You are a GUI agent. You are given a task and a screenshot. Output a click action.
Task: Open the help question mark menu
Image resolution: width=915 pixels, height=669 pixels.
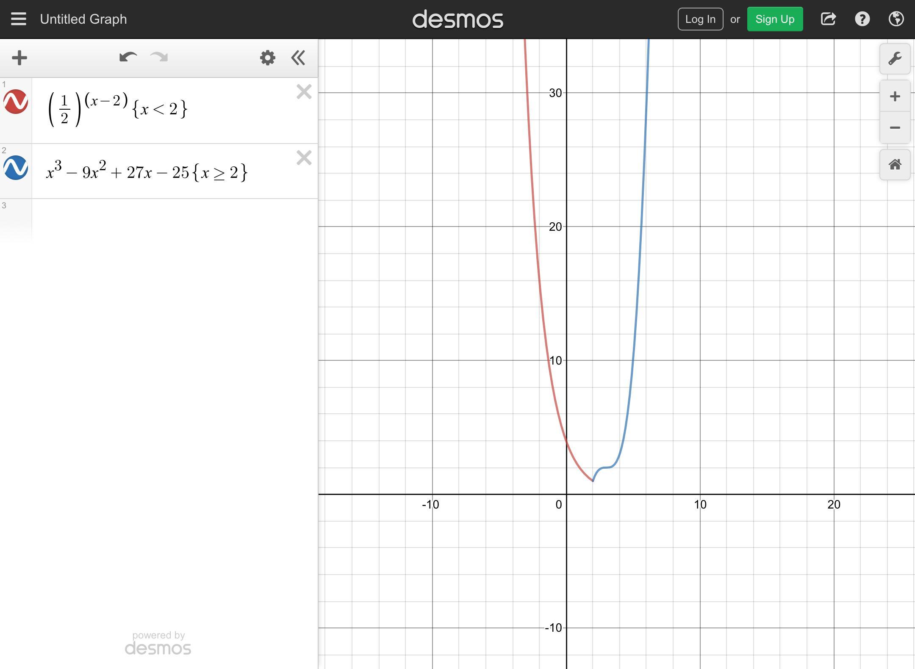(x=862, y=19)
